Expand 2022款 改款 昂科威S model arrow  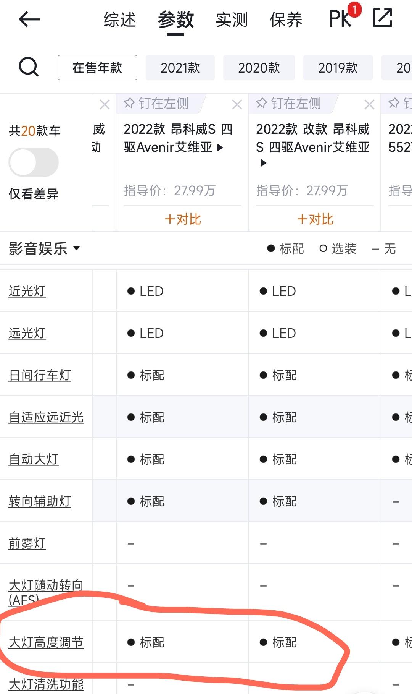click(263, 163)
